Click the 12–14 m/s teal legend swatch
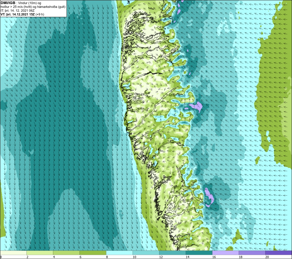292x259 pixels. coord(173,253)
